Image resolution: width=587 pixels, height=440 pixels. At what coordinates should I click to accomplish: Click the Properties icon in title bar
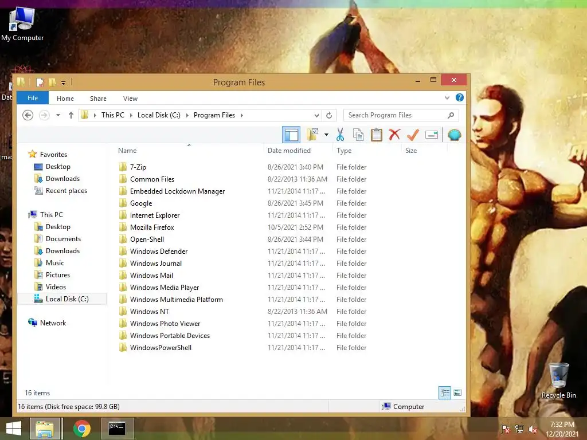click(40, 82)
